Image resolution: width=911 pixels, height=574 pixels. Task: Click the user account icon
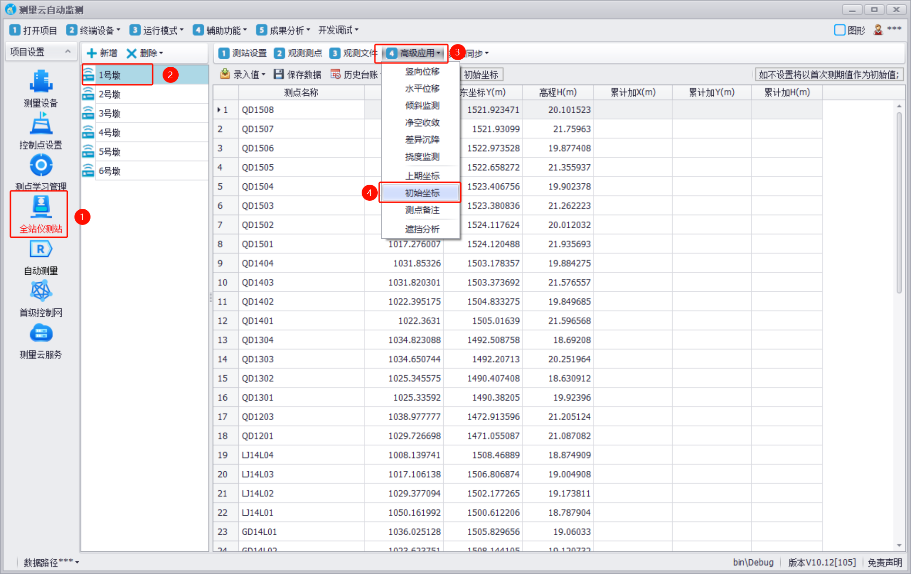click(x=878, y=30)
